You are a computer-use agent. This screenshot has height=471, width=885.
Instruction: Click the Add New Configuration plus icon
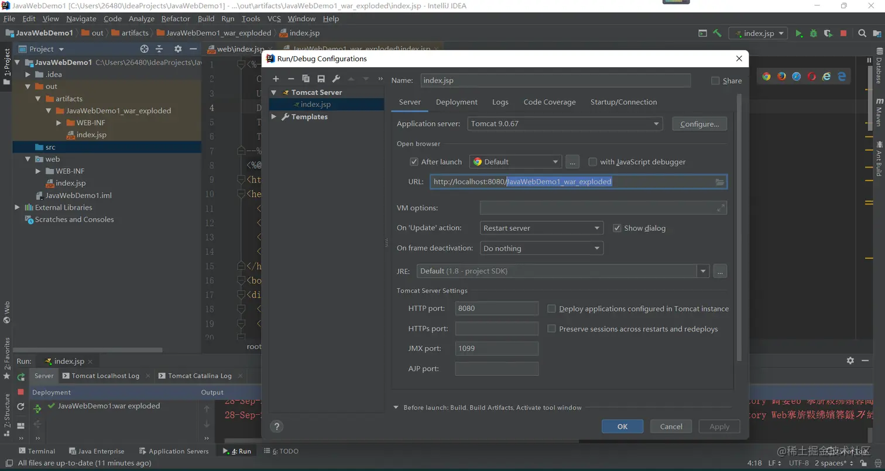click(x=276, y=79)
